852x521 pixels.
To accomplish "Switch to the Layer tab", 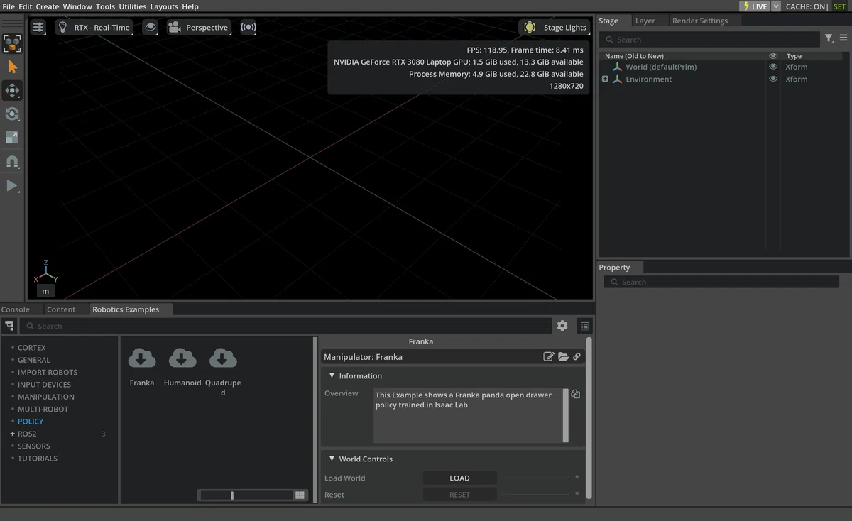I will click(645, 21).
